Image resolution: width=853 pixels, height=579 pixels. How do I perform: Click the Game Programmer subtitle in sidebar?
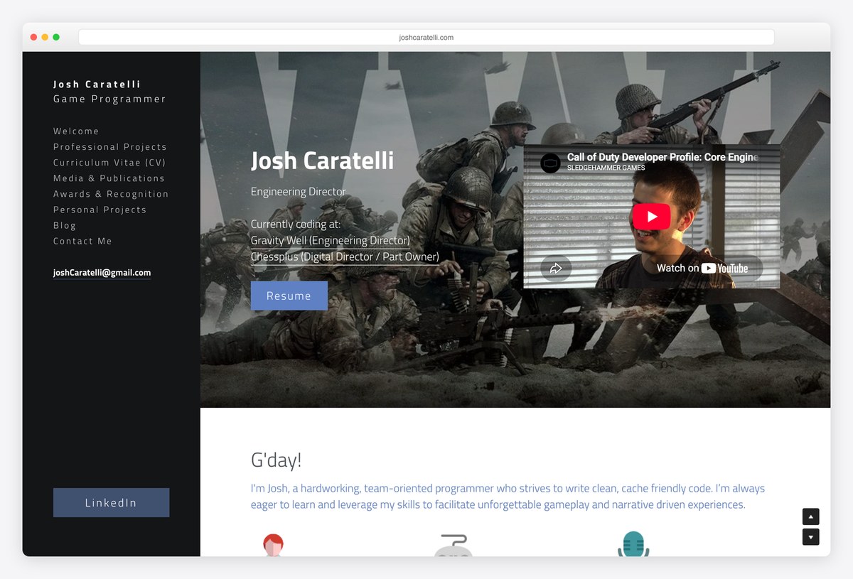pyautogui.click(x=109, y=99)
